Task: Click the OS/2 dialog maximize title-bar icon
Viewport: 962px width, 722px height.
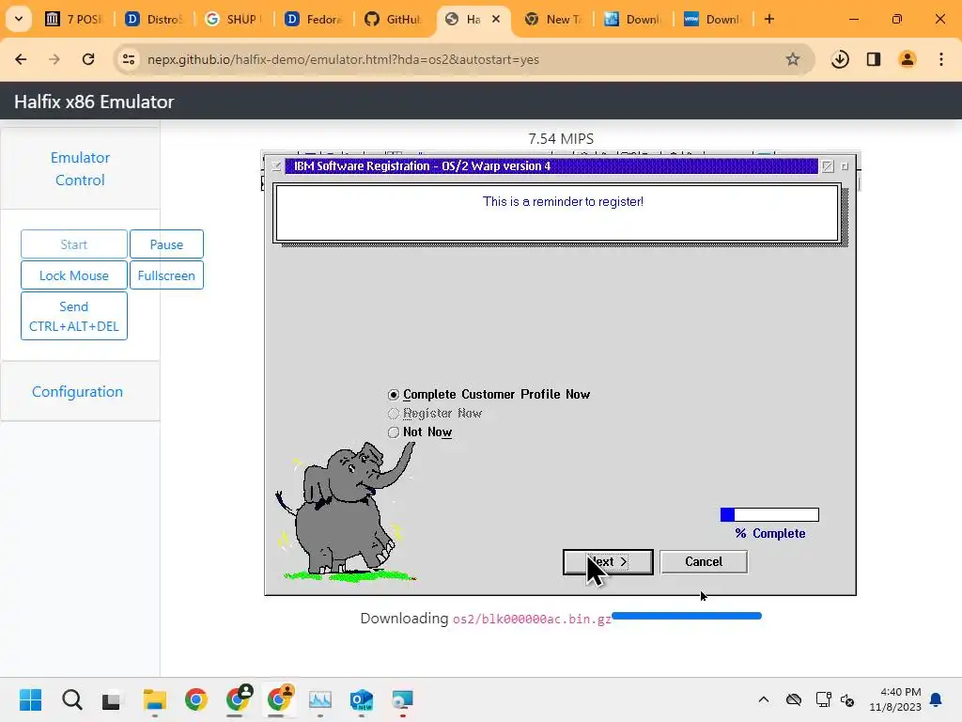Action: pyautogui.click(x=828, y=166)
